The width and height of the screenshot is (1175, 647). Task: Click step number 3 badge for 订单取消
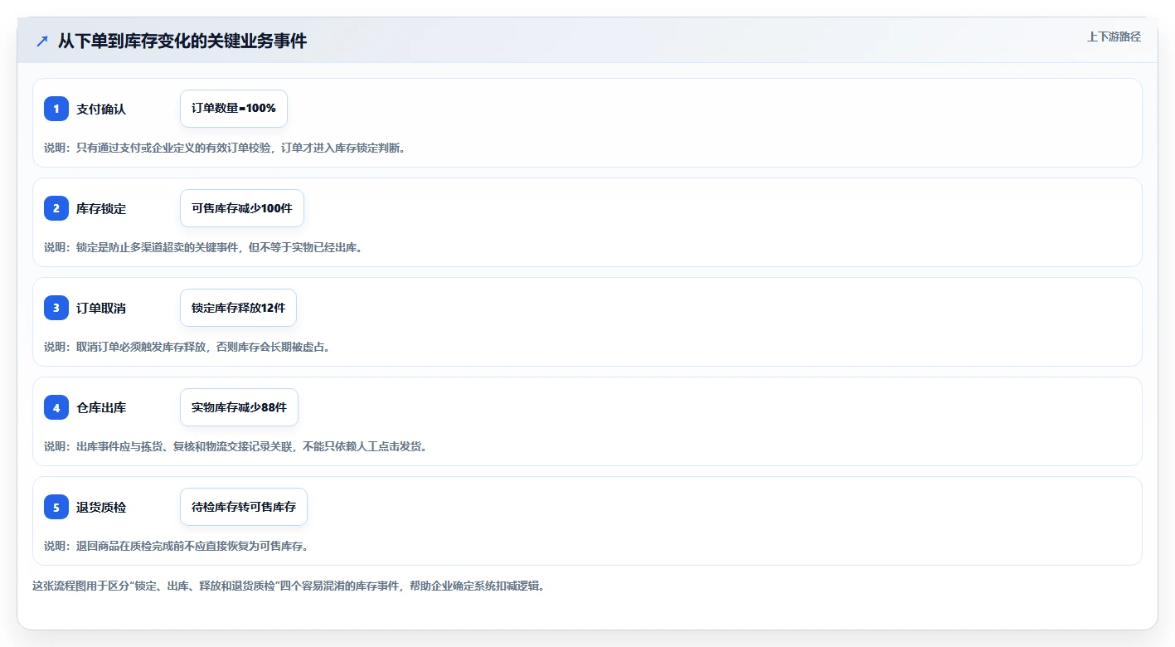56,308
